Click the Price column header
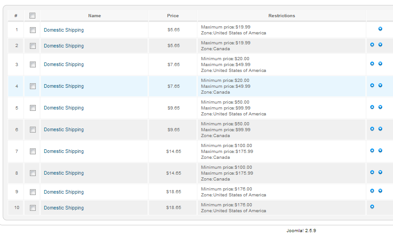Viewport: 393px width, 238px height. point(173,16)
